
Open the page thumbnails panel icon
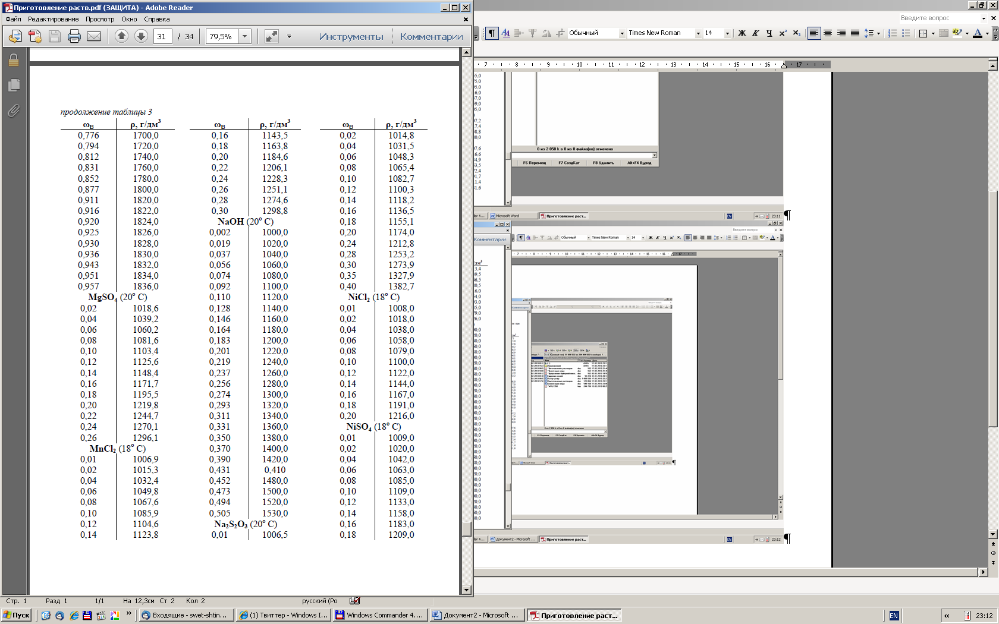coord(14,86)
